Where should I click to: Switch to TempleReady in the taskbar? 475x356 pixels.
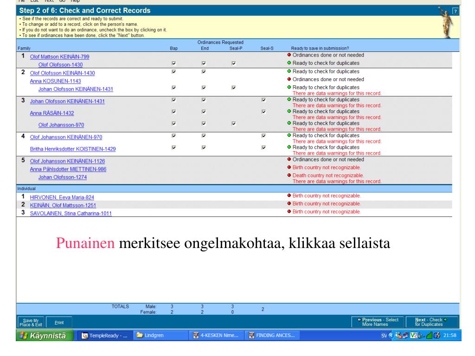click(105, 336)
